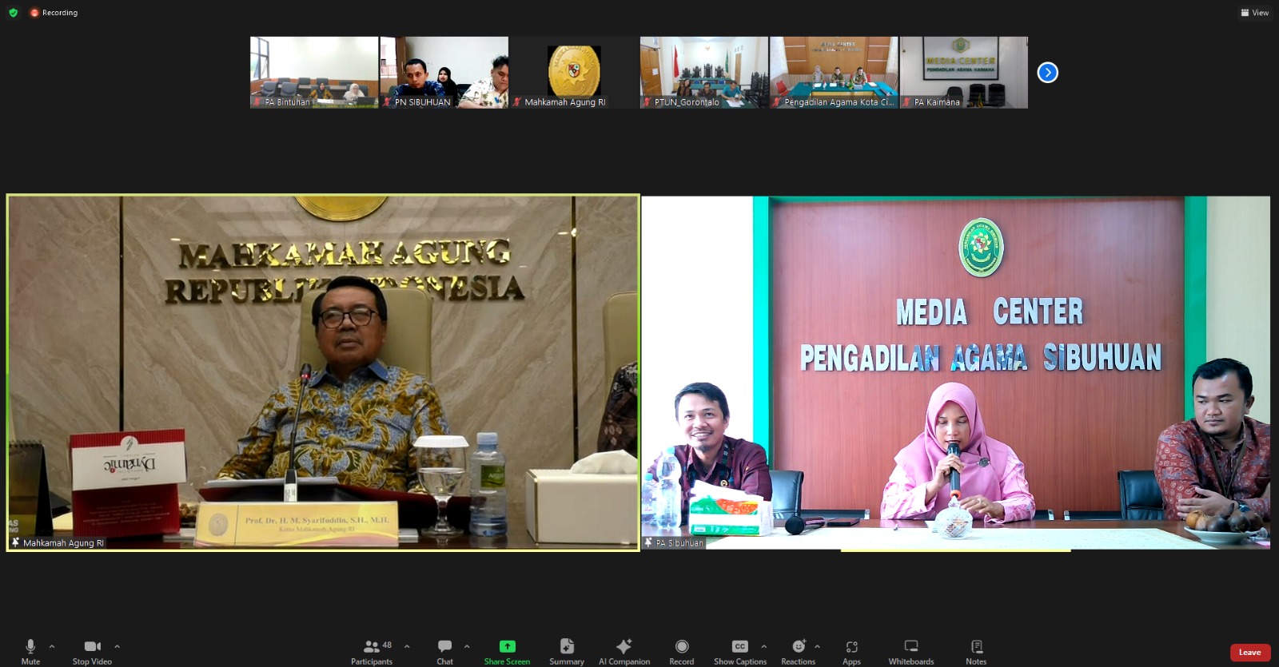
Task: Click the participant count 48
Action: click(x=387, y=645)
